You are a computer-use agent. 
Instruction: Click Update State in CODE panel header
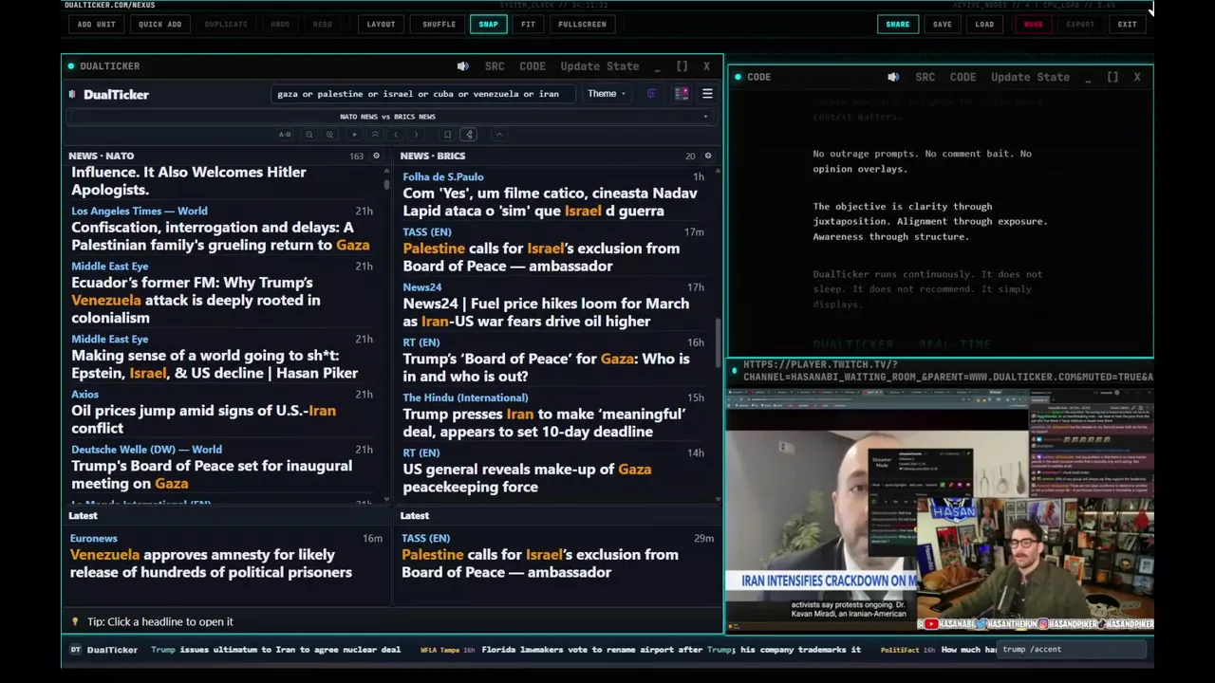(1030, 77)
